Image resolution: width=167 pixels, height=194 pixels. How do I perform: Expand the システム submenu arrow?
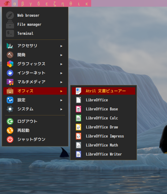pos(61,109)
